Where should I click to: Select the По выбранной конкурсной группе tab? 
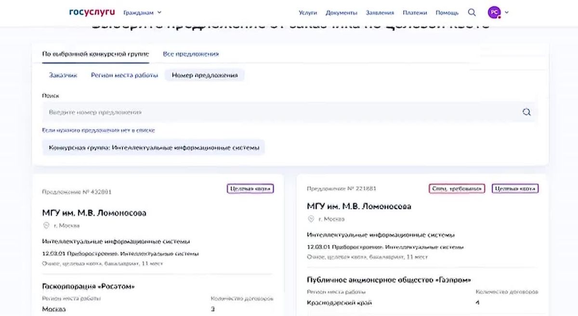click(x=95, y=54)
